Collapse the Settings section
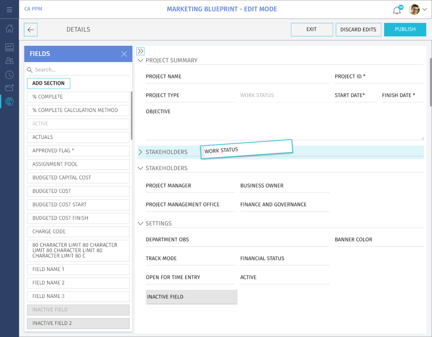This screenshot has height=337, width=432. point(140,223)
